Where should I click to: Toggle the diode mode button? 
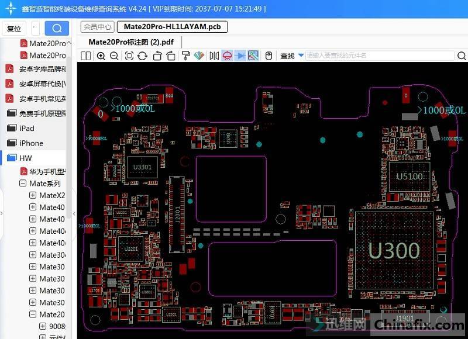point(240,56)
